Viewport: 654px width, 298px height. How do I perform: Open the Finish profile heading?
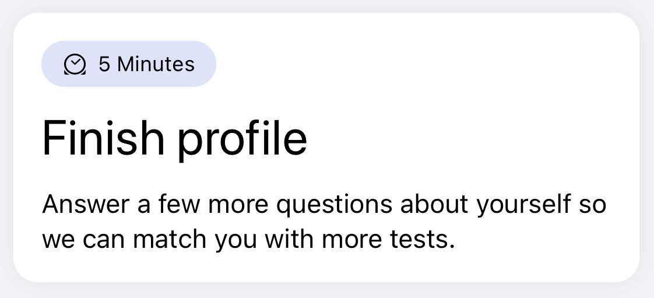coord(175,138)
